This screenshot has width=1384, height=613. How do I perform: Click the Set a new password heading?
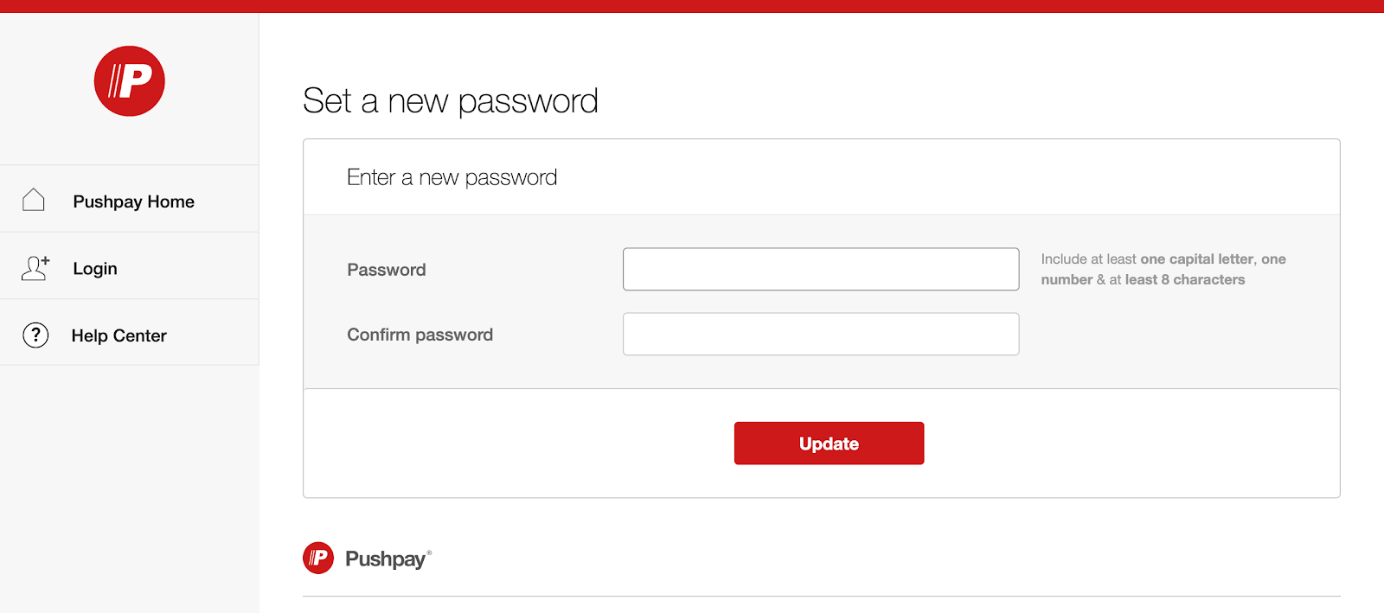[450, 101]
